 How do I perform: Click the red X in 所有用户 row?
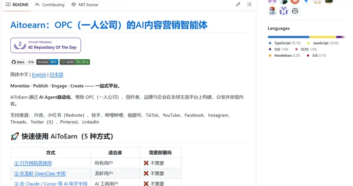[146, 163]
